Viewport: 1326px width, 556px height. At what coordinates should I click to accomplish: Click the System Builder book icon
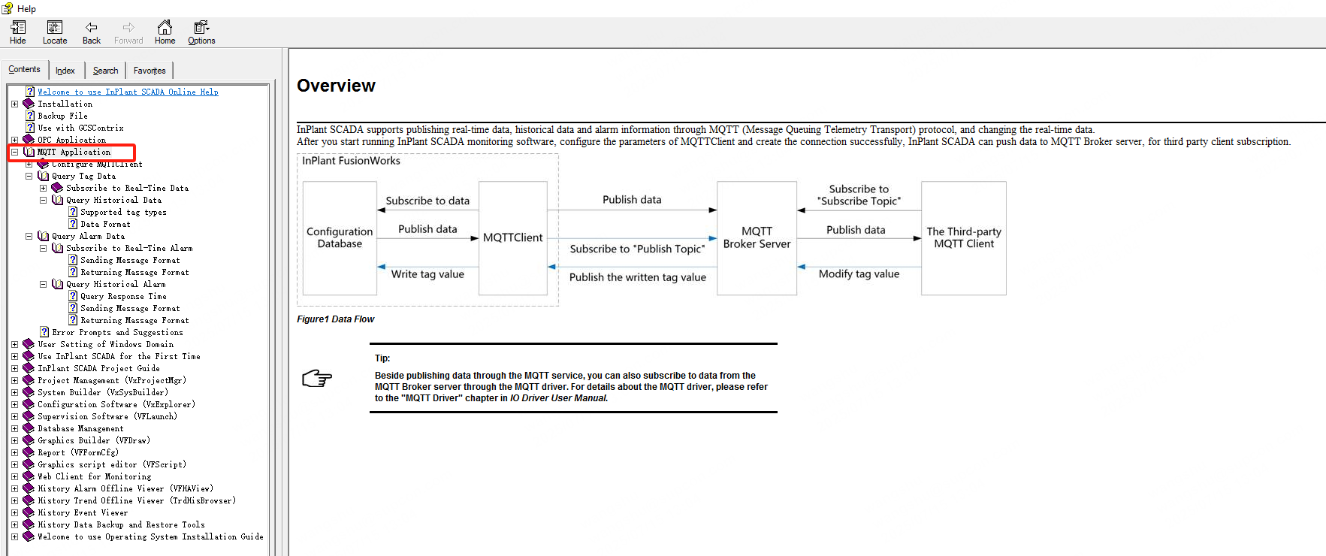point(29,392)
